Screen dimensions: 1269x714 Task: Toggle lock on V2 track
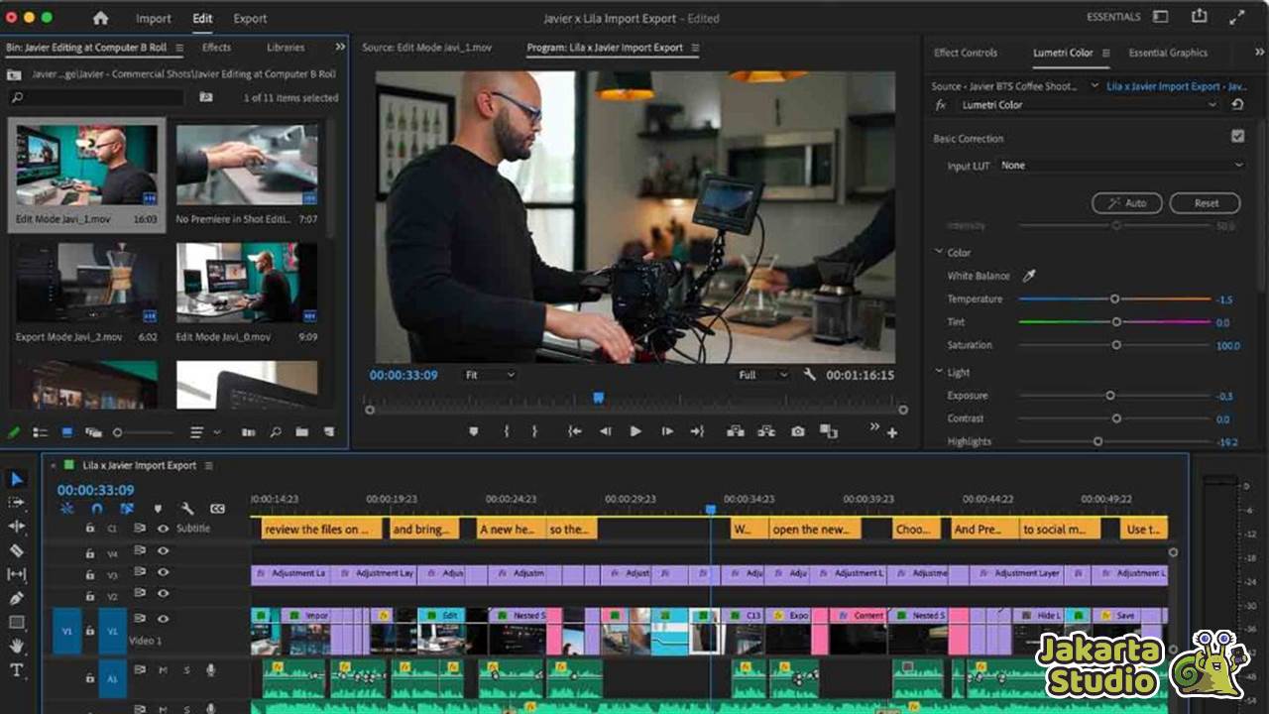click(90, 596)
